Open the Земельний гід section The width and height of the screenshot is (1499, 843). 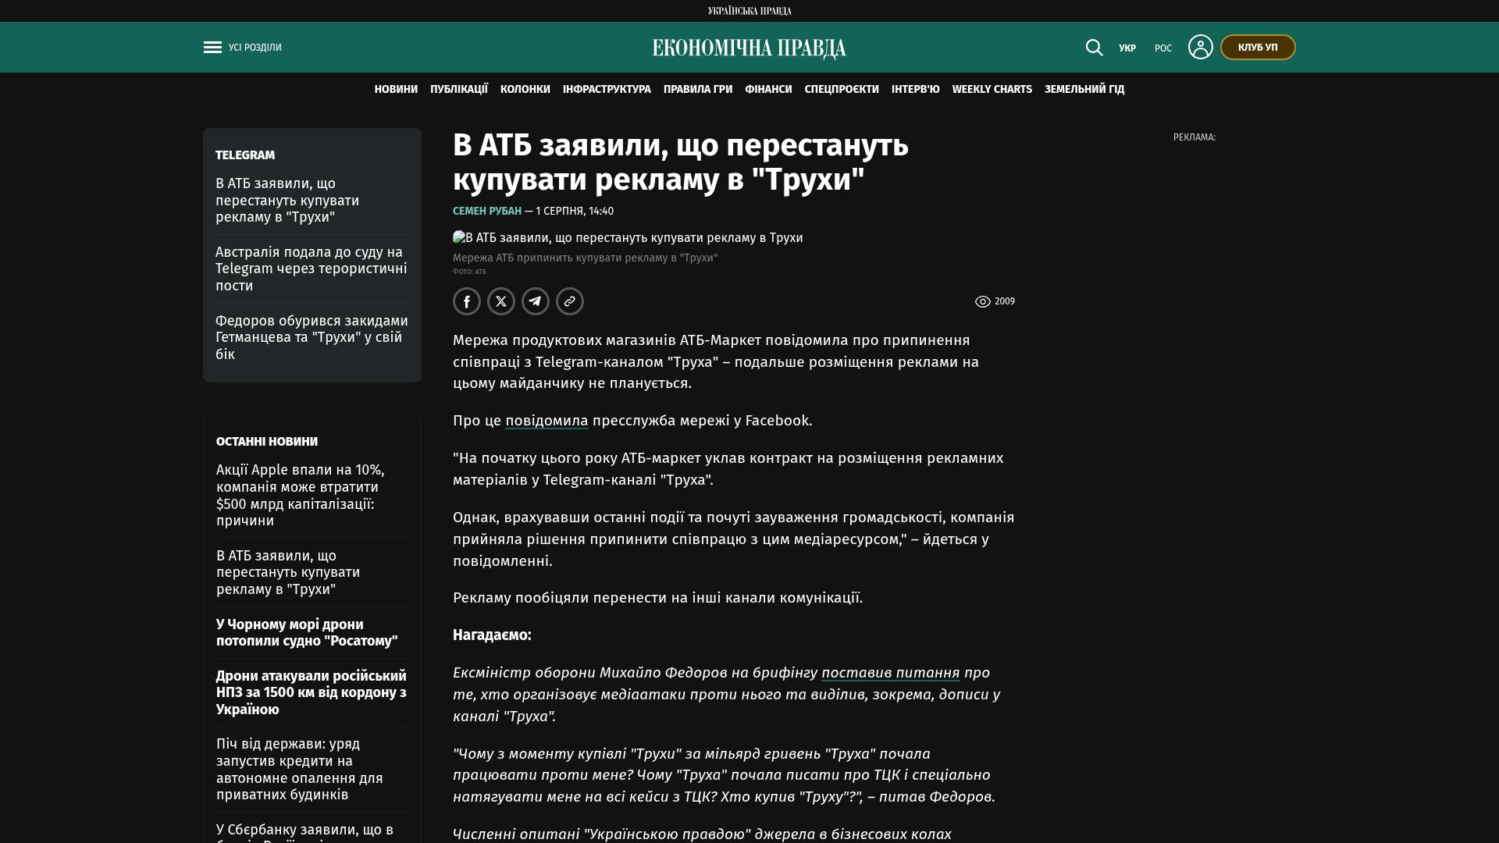tap(1084, 90)
